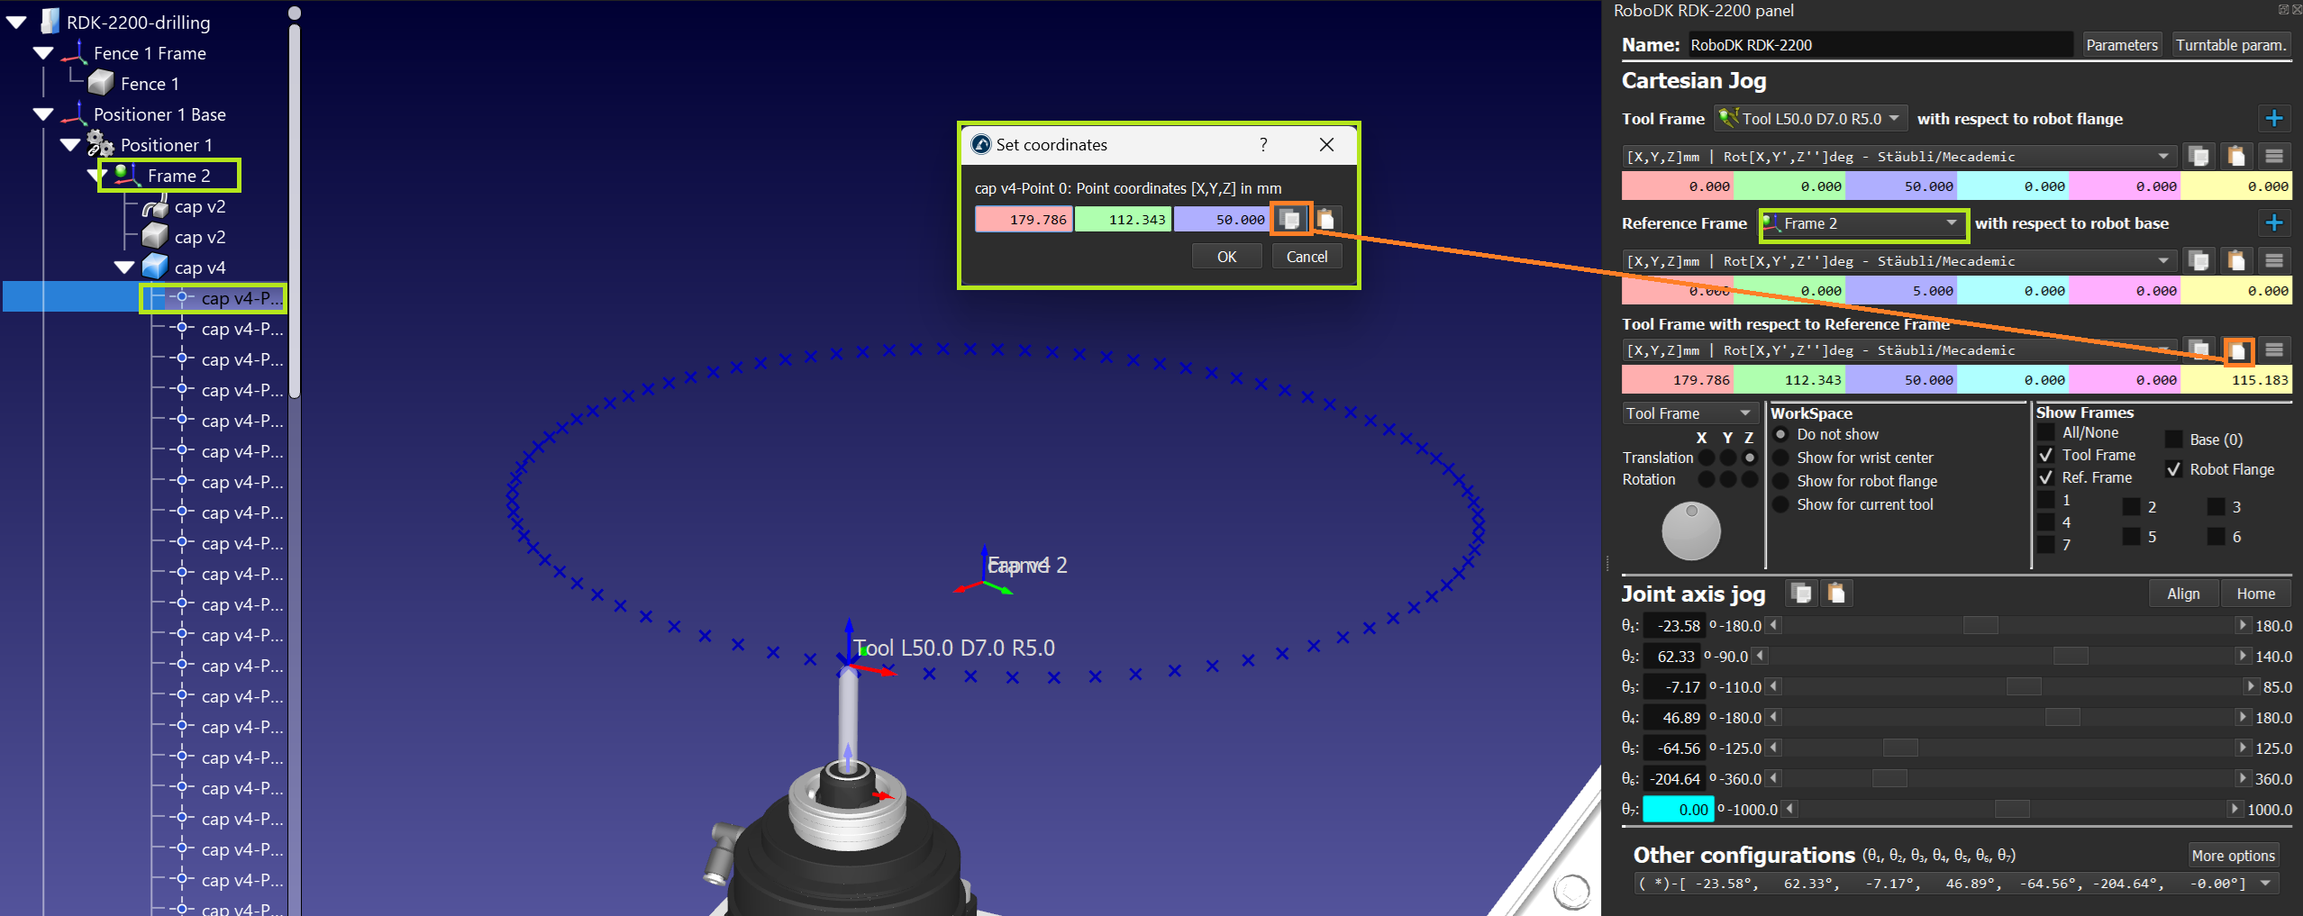
Task: Toggle the All/None frames checkbox
Action: click(2046, 432)
